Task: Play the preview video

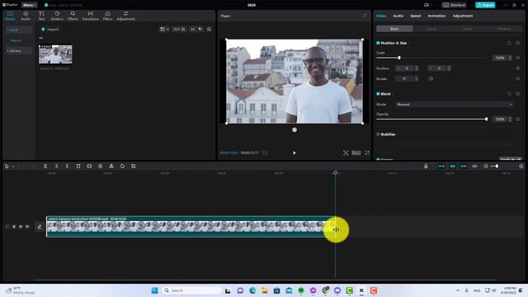Action: [x=295, y=153]
